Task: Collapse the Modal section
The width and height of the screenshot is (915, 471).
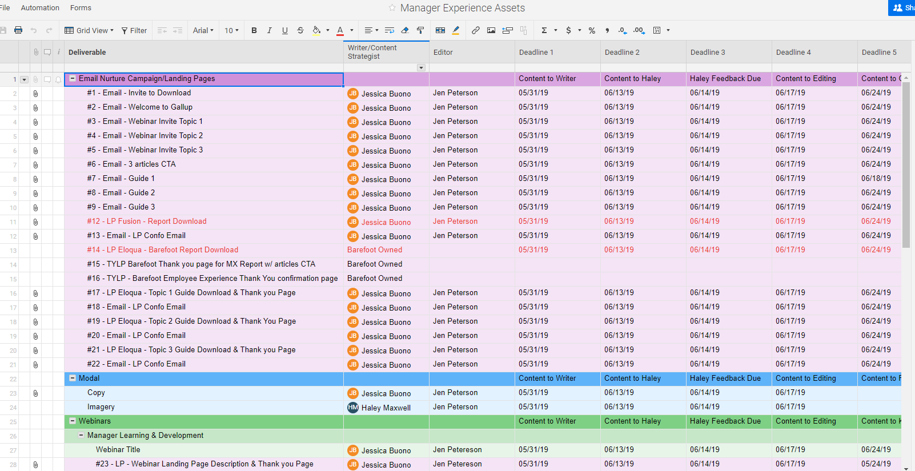Action: click(x=73, y=378)
